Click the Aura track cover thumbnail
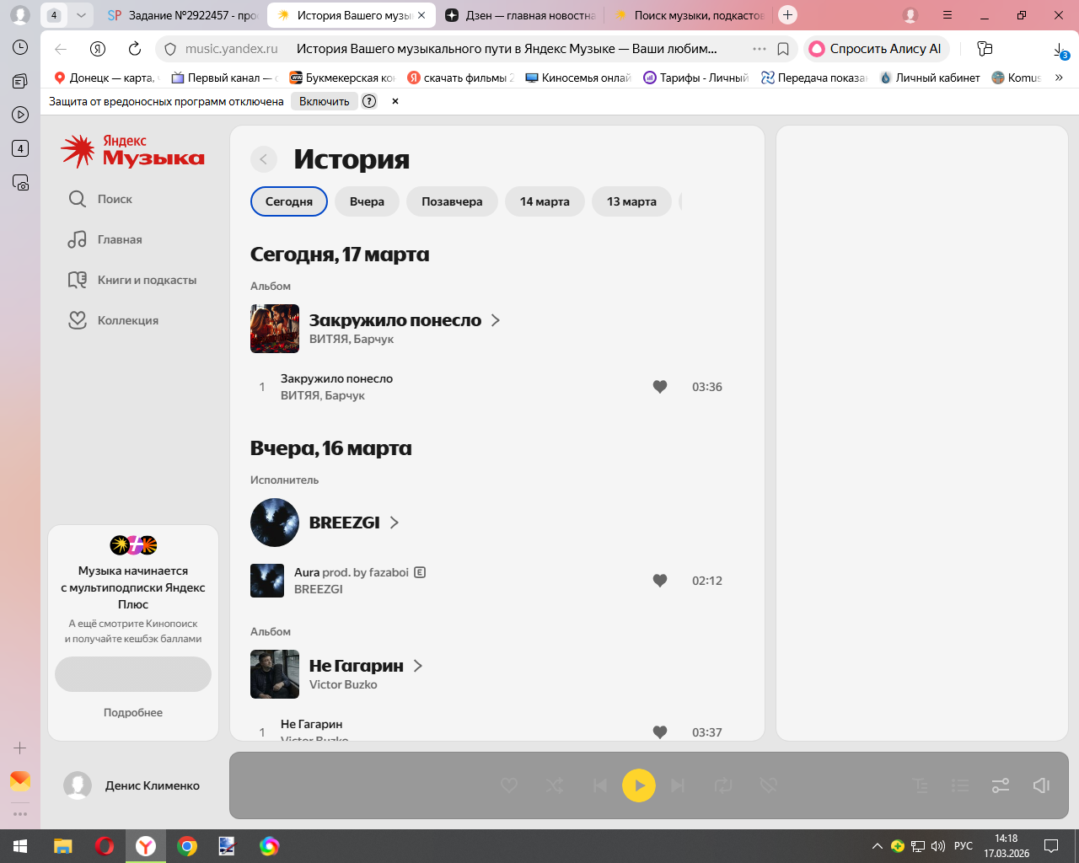The height and width of the screenshot is (863, 1079). coord(267,581)
